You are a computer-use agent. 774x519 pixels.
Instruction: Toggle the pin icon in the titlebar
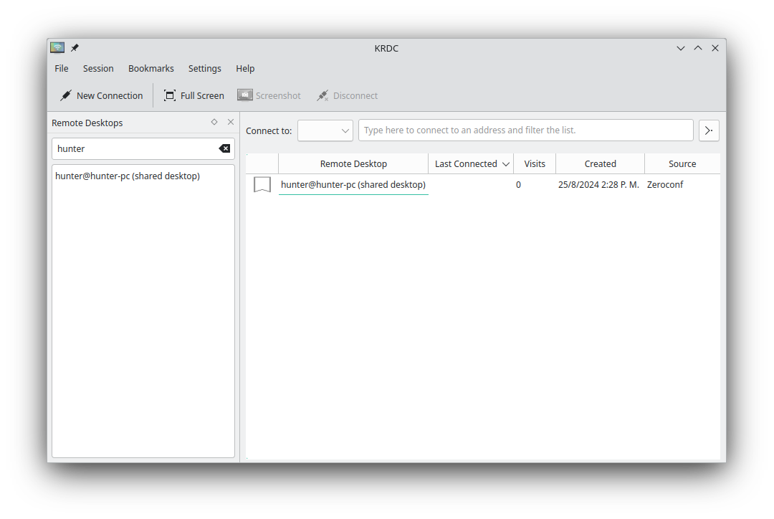74,47
